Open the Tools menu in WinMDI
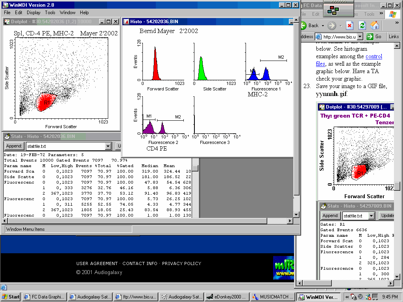Viewport: 403px width, 302px height. click(50, 13)
